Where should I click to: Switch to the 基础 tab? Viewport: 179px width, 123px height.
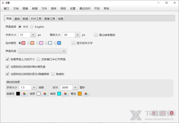click(x=17, y=19)
